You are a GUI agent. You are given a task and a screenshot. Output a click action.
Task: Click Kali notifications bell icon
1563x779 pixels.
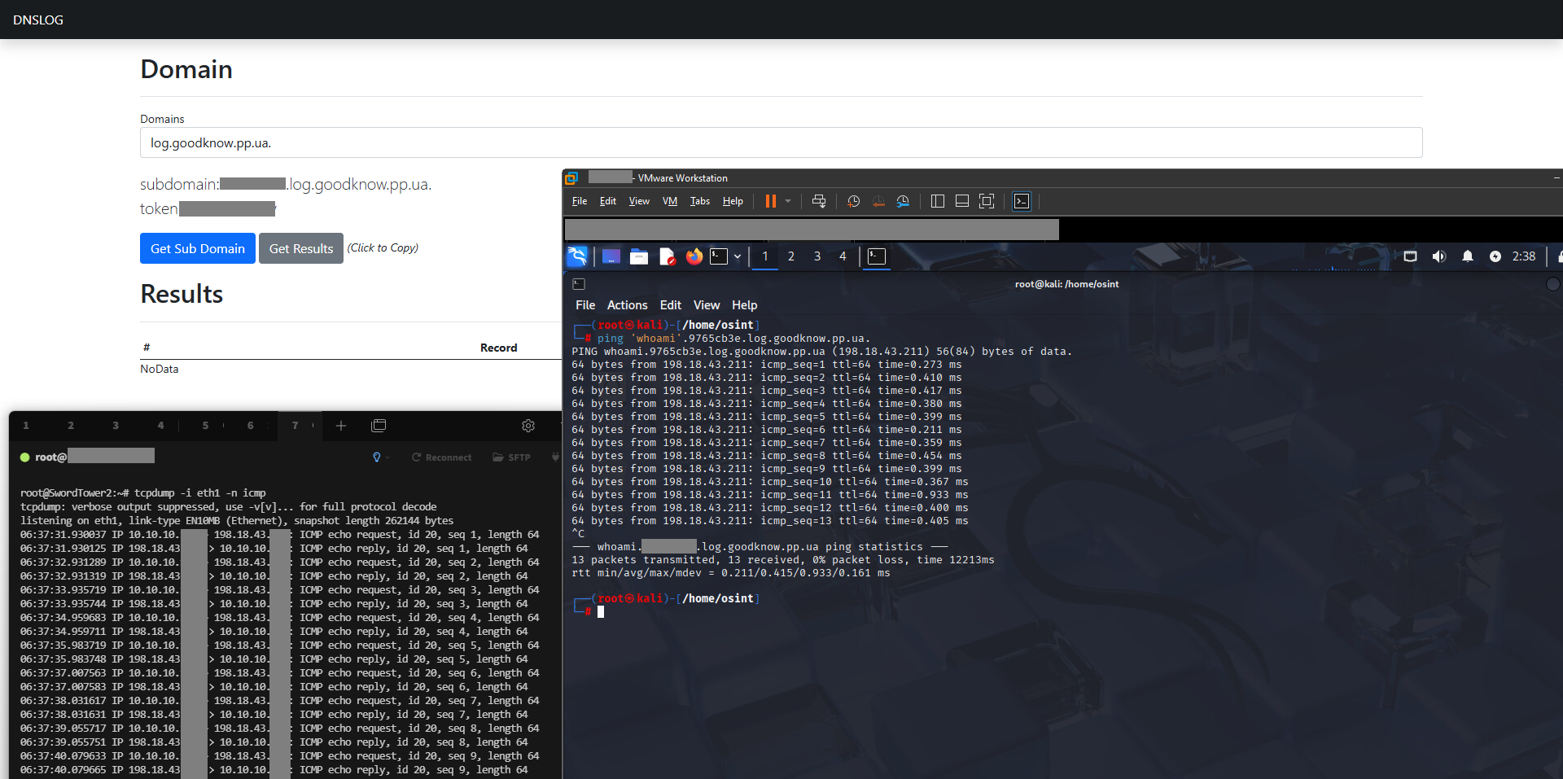point(1468,256)
